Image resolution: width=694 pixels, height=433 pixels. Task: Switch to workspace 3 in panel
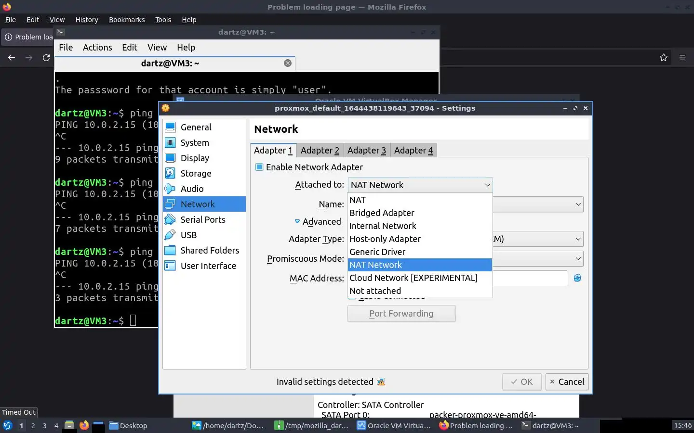pyautogui.click(x=45, y=425)
